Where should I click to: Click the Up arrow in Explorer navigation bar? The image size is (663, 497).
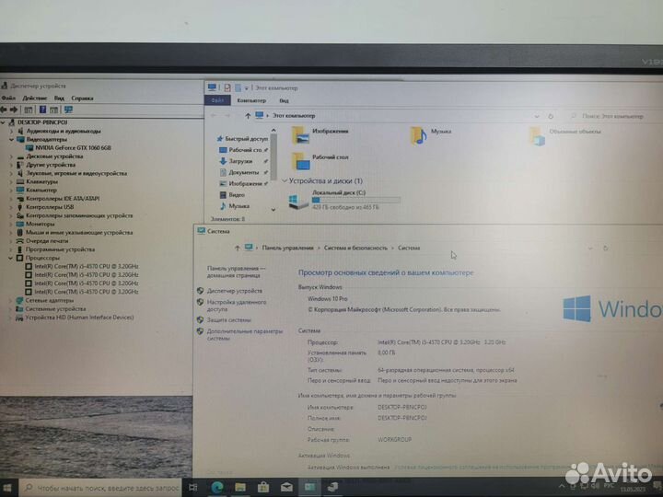point(248,115)
